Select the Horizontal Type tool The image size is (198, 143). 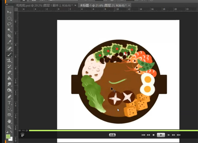[9, 103]
